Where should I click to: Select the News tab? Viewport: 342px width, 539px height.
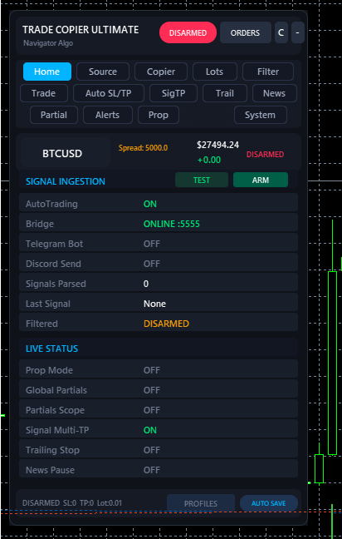click(x=275, y=93)
